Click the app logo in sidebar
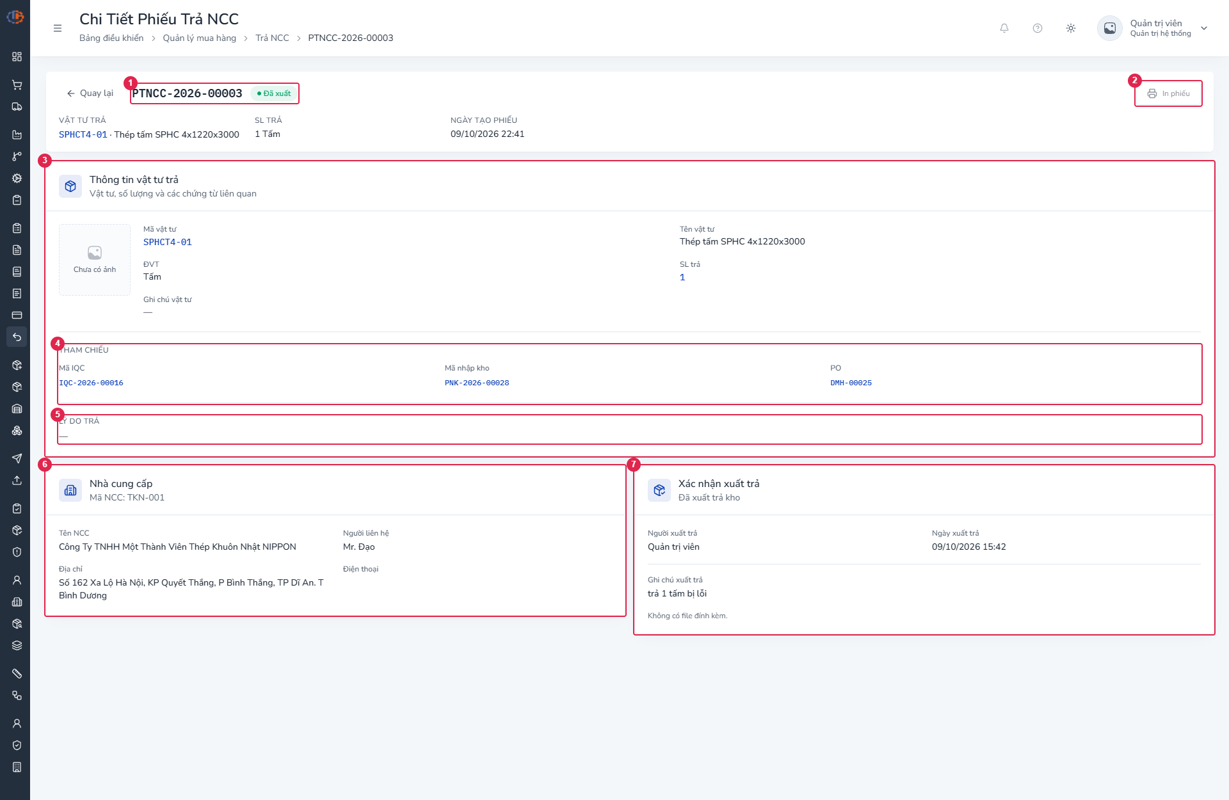The height and width of the screenshot is (800, 1229). coord(15,17)
